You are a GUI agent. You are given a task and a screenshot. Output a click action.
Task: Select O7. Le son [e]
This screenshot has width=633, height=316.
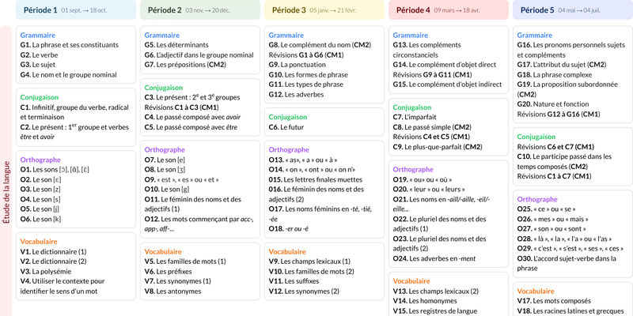(165, 160)
